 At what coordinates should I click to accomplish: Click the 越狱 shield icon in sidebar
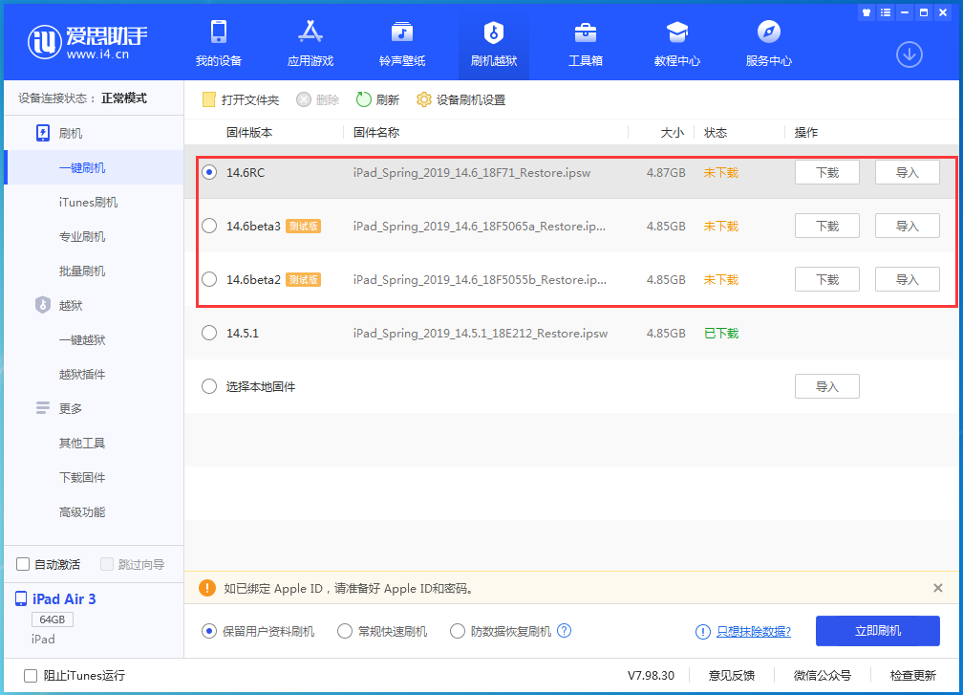click(x=43, y=305)
